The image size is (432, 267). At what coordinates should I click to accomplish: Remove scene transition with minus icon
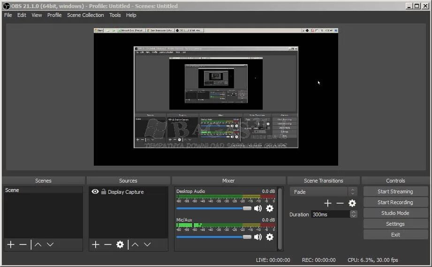(340, 203)
